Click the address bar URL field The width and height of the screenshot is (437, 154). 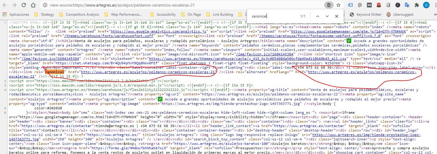[122, 5]
